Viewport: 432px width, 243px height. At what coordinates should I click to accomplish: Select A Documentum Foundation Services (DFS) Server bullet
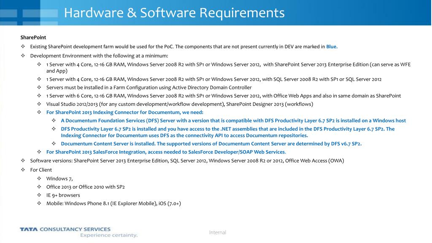pos(233,121)
